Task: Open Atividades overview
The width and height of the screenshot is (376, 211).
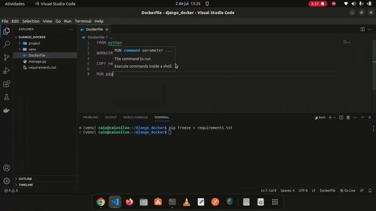Action: pos(15,4)
